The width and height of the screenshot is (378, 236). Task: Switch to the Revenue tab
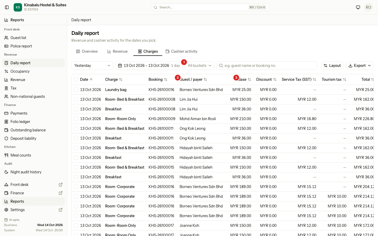tap(117, 51)
